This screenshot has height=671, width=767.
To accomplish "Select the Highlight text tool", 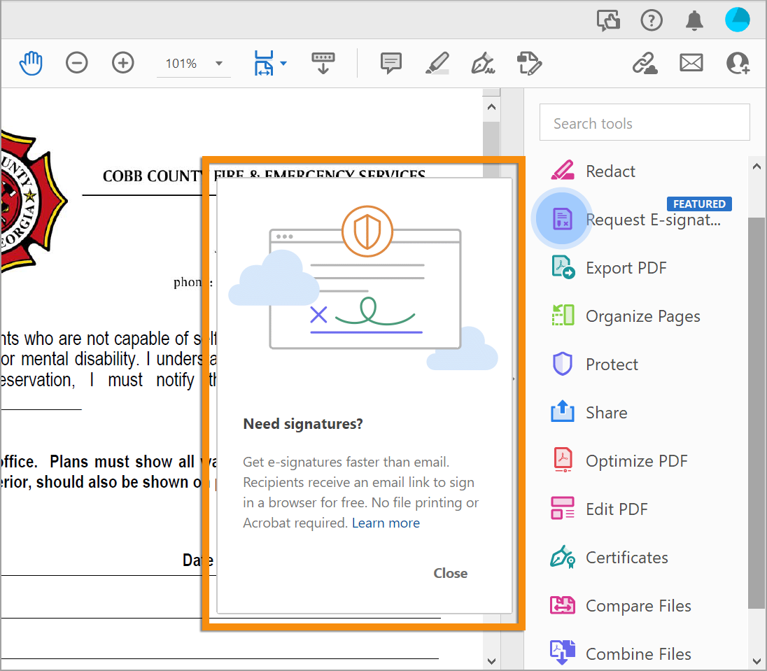I will (x=437, y=63).
